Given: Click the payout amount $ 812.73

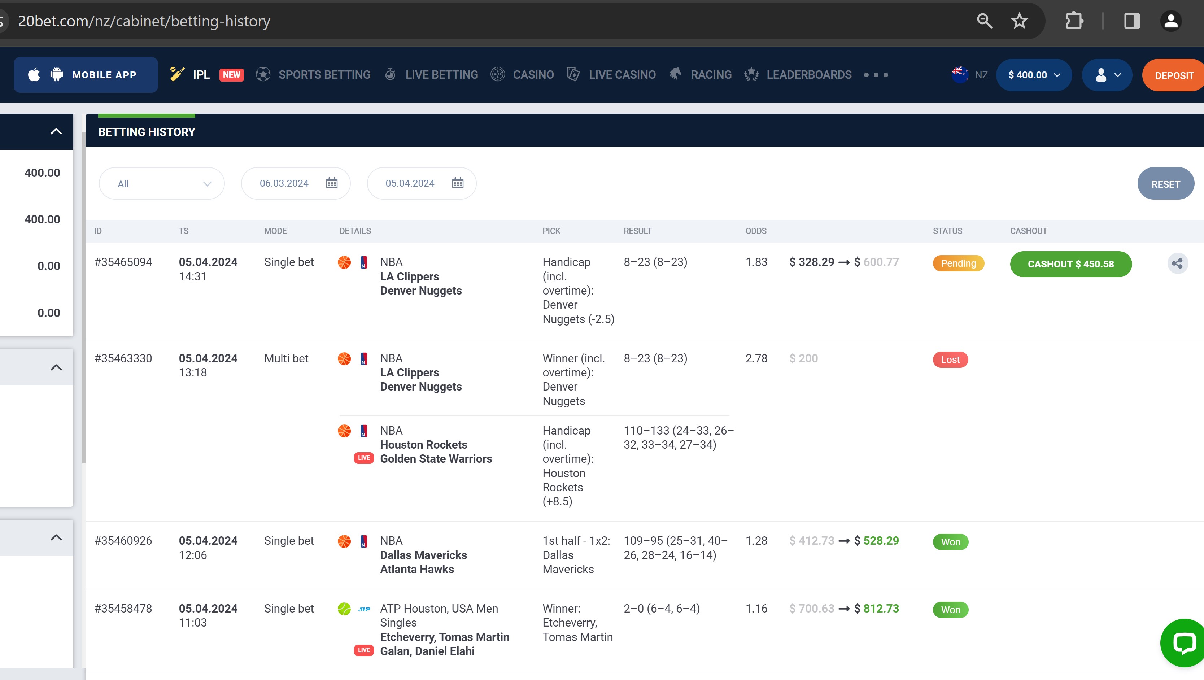Looking at the screenshot, I should click(x=876, y=609).
